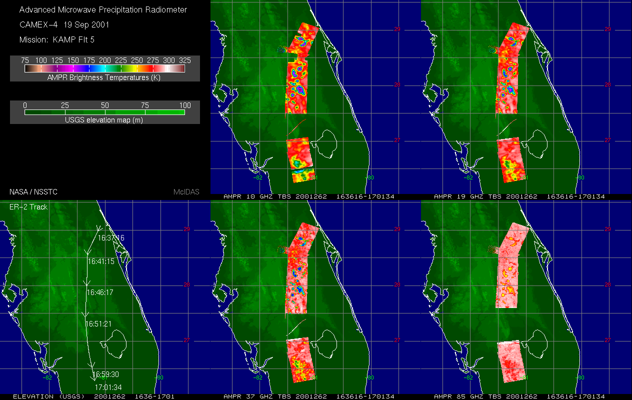Click the 50 value on elevation scale
Screen dimensions: 632x400
pos(105,105)
